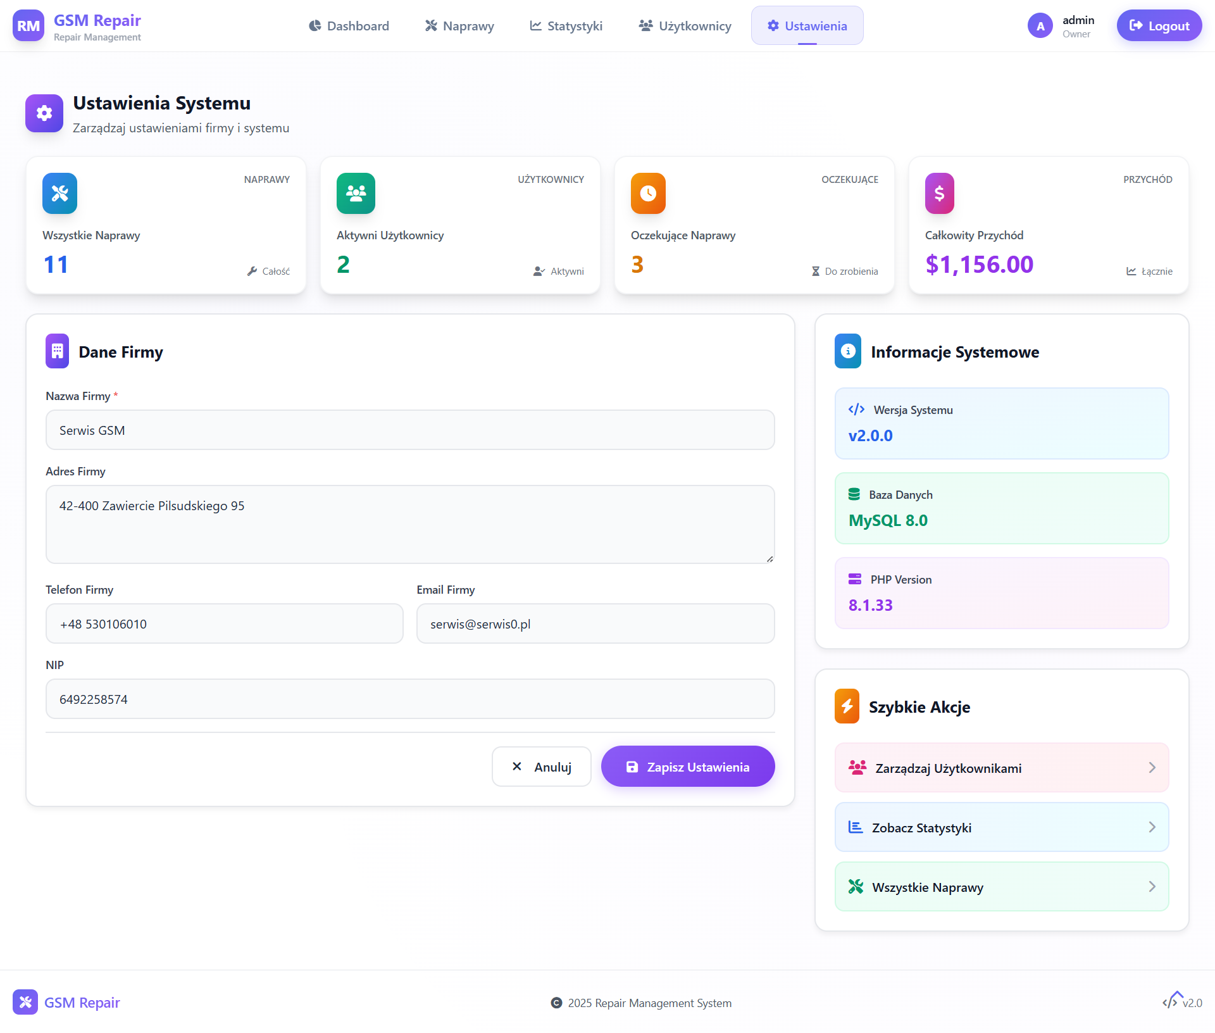The image size is (1215, 1033).
Task: Click the green users icon on Użytkownicy card
Action: [x=356, y=193]
